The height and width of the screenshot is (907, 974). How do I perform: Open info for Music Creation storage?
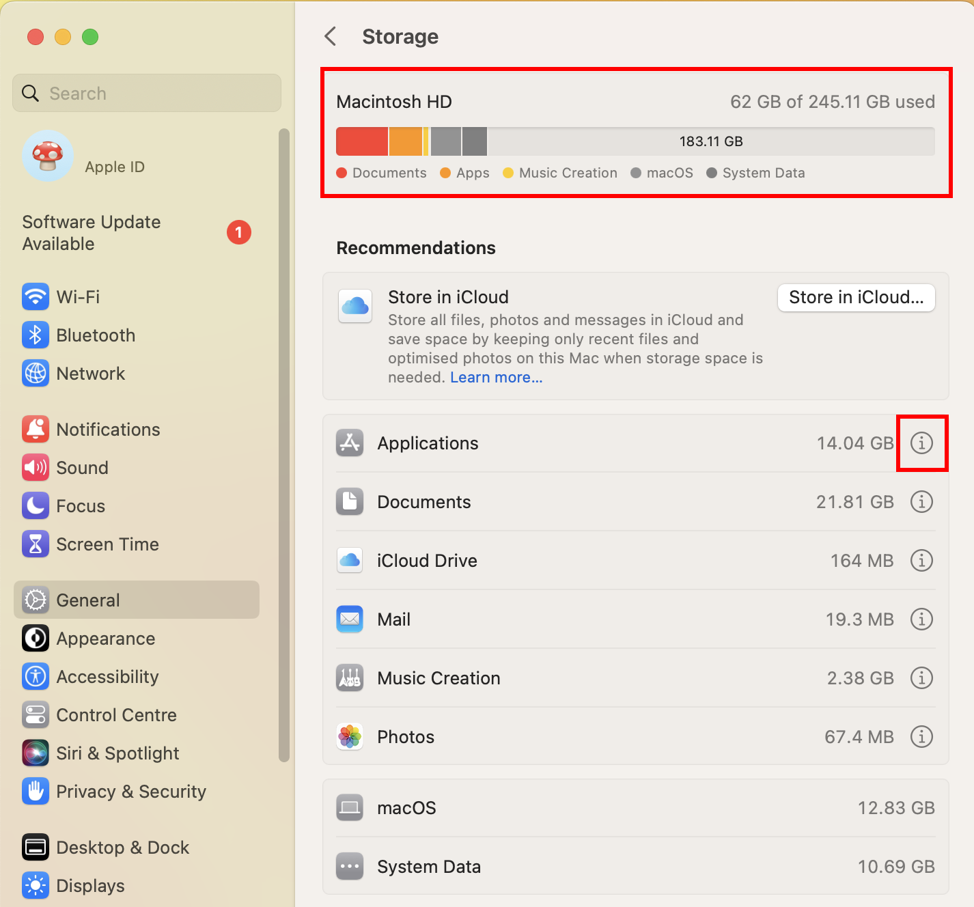coord(921,678)
